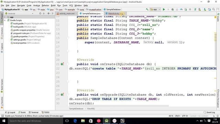Collapse the Gradle Scripts tree node
The image size is (220, 124).
tap(5, 20)
